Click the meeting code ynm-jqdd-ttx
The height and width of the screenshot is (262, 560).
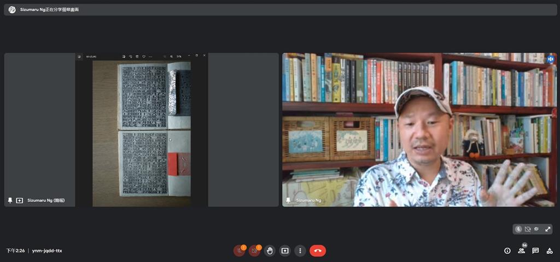coord(47,251)
